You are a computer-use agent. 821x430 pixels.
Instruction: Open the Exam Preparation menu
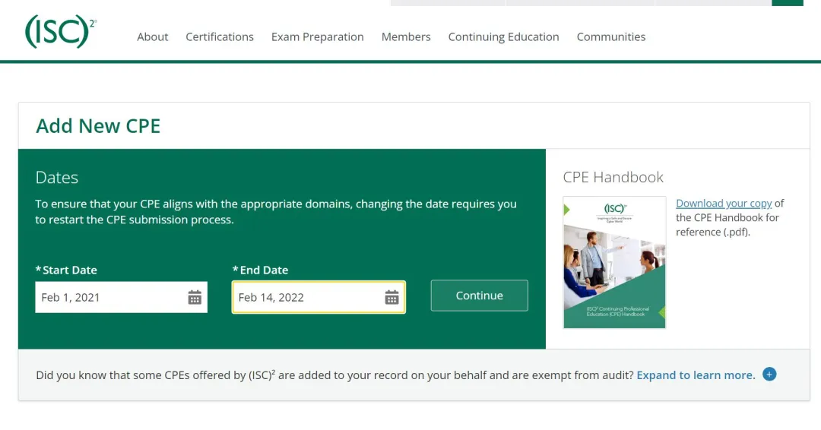tap(317, 36)
